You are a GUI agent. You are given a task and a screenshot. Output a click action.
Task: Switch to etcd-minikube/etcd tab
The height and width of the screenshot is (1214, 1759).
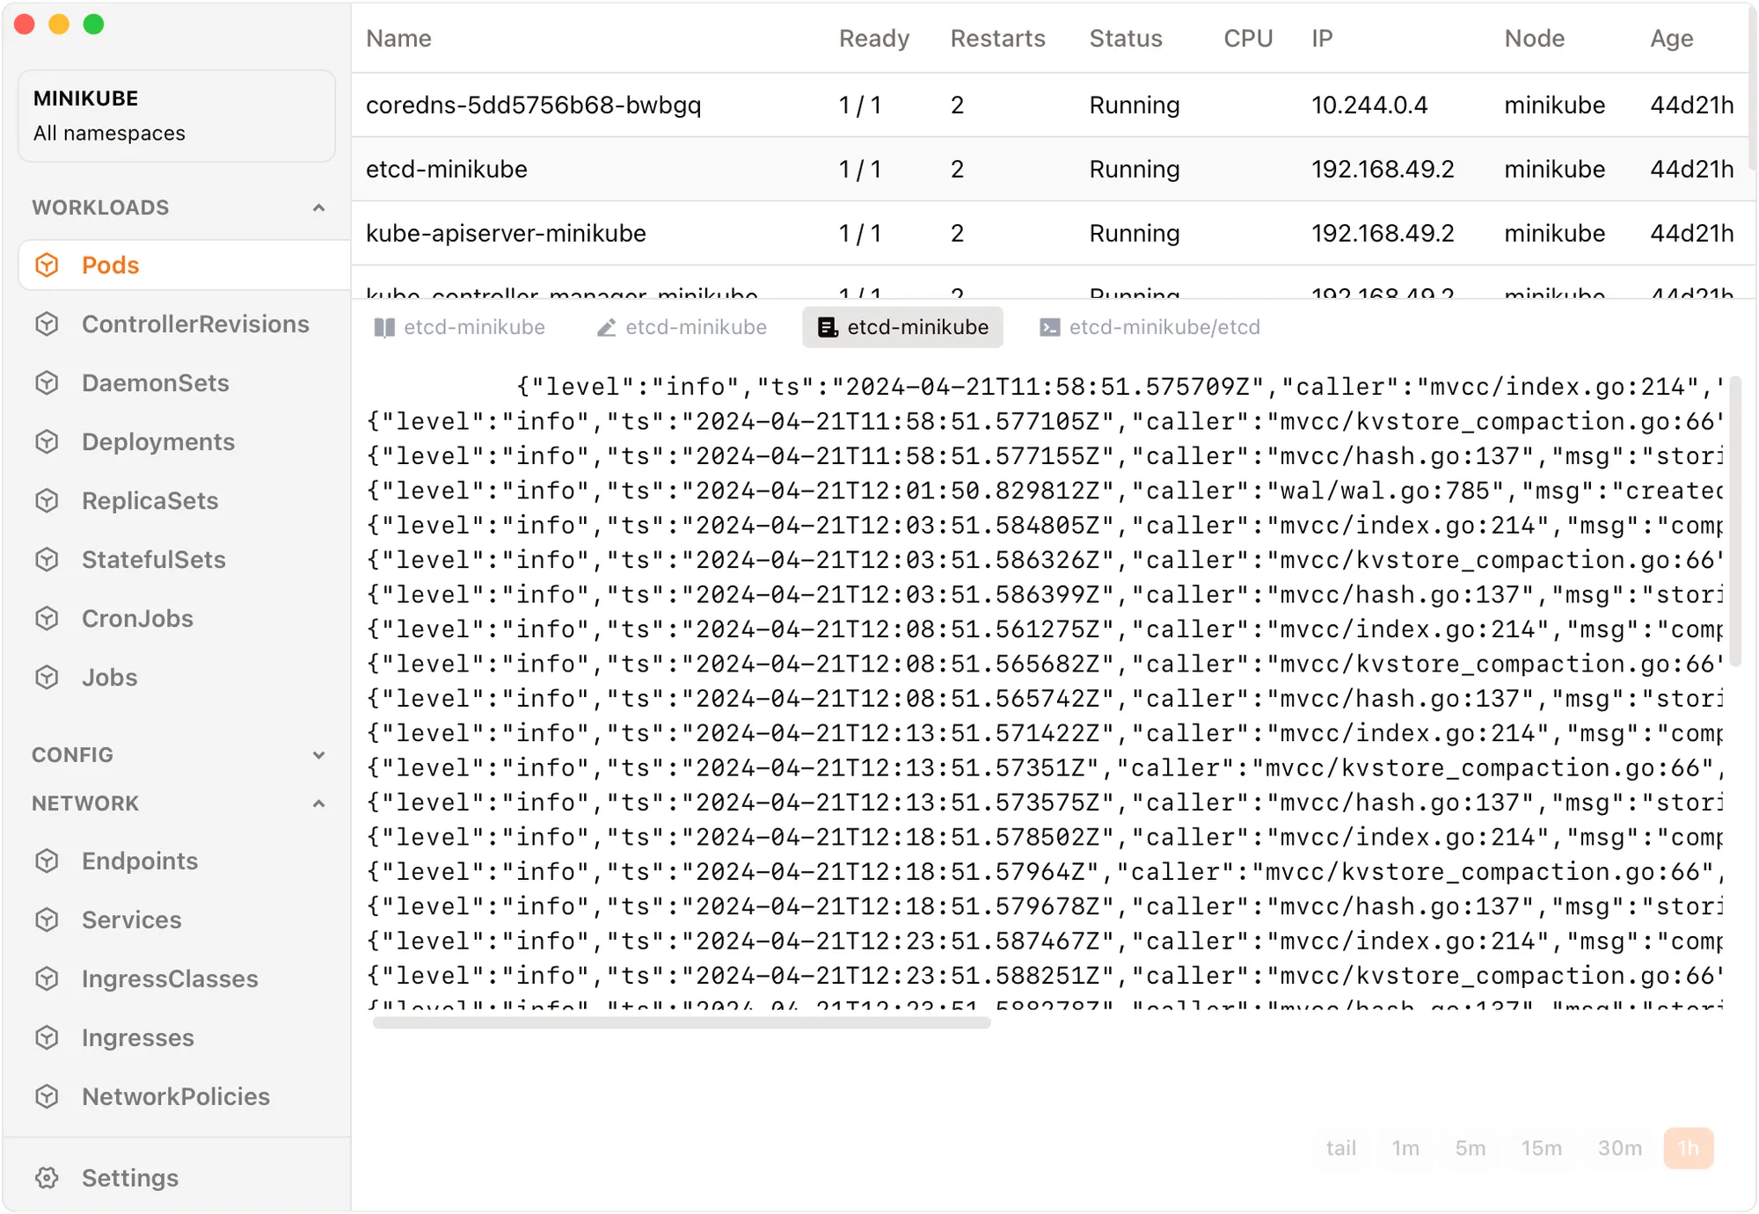pos(1152,327)
